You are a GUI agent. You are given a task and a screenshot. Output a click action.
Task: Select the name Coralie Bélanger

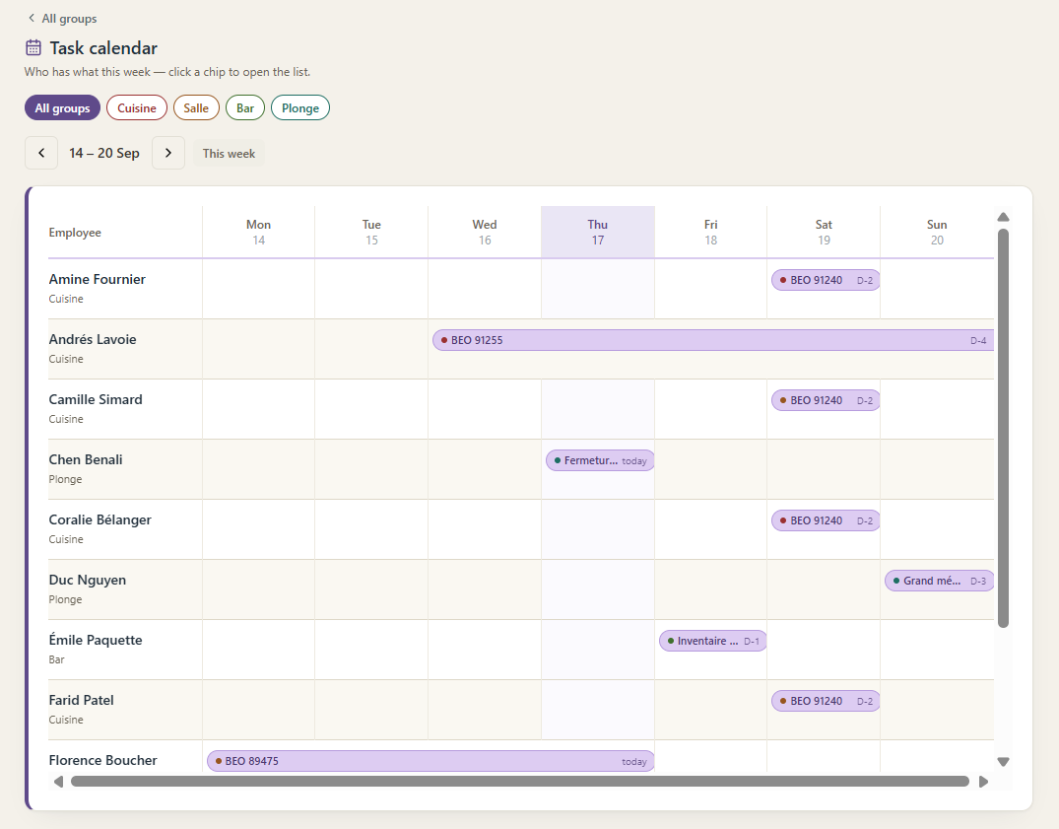tap(99, 519)
